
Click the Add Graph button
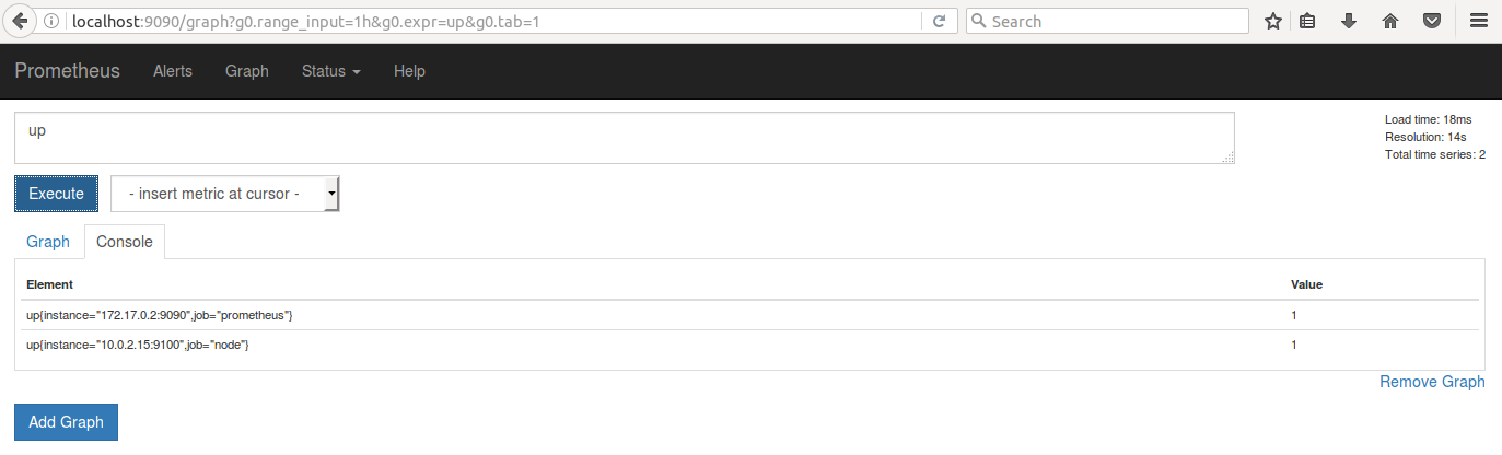click(66, 422)
